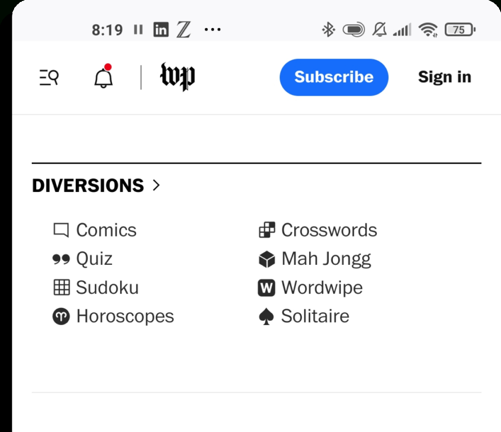Image resolution: width=501 pixels, height=432 pixels.
Task: Click the Horoscopes Aries icon
Action: coord(61,316)
